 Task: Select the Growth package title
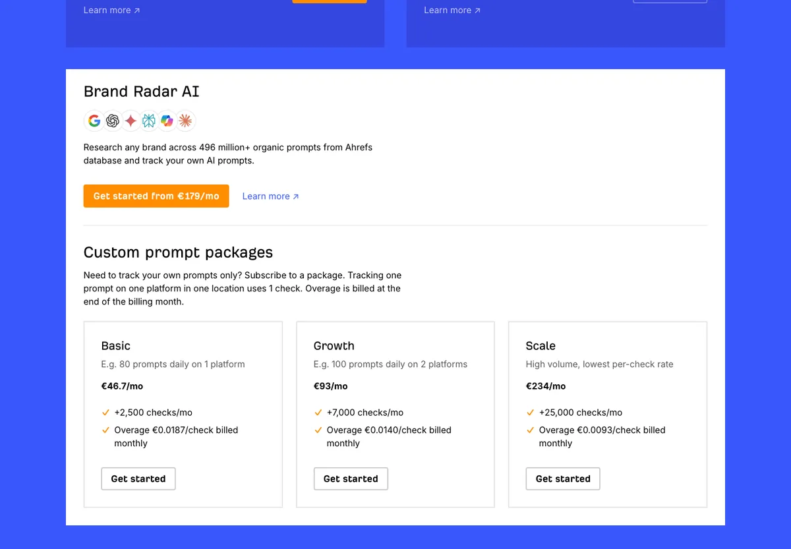[x=334, y=346]
